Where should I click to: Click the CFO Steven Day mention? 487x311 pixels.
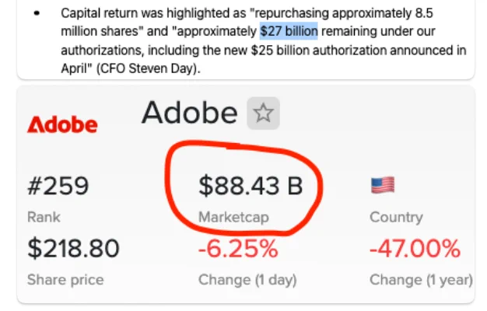tap(148, 68)
